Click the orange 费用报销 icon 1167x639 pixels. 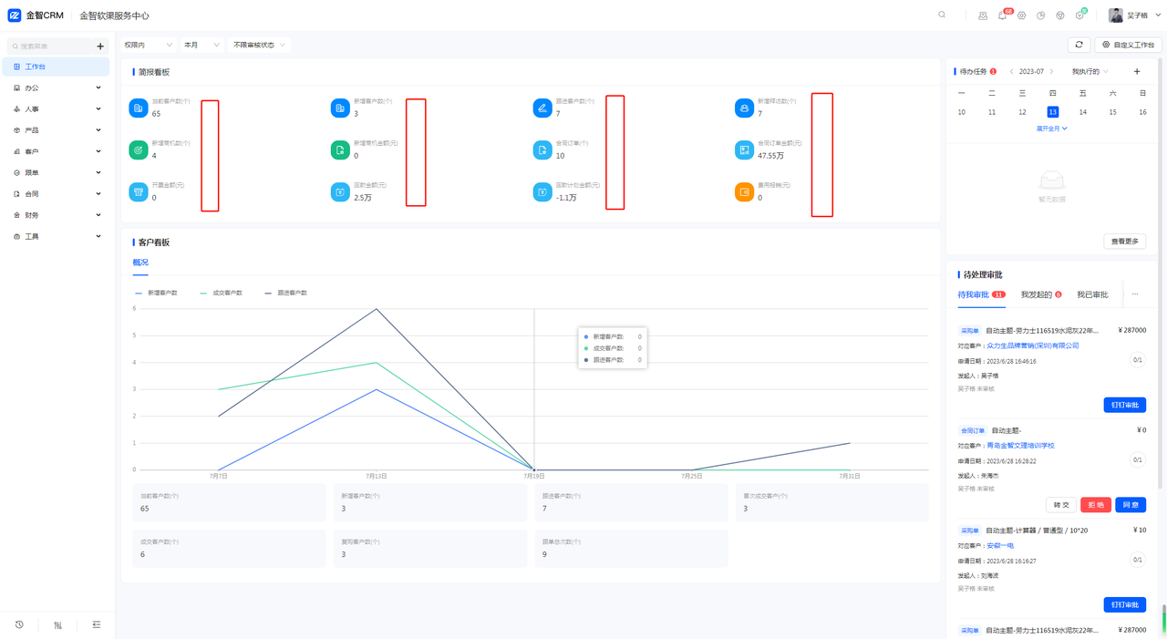pyautogui.click(x=744, y=191)
